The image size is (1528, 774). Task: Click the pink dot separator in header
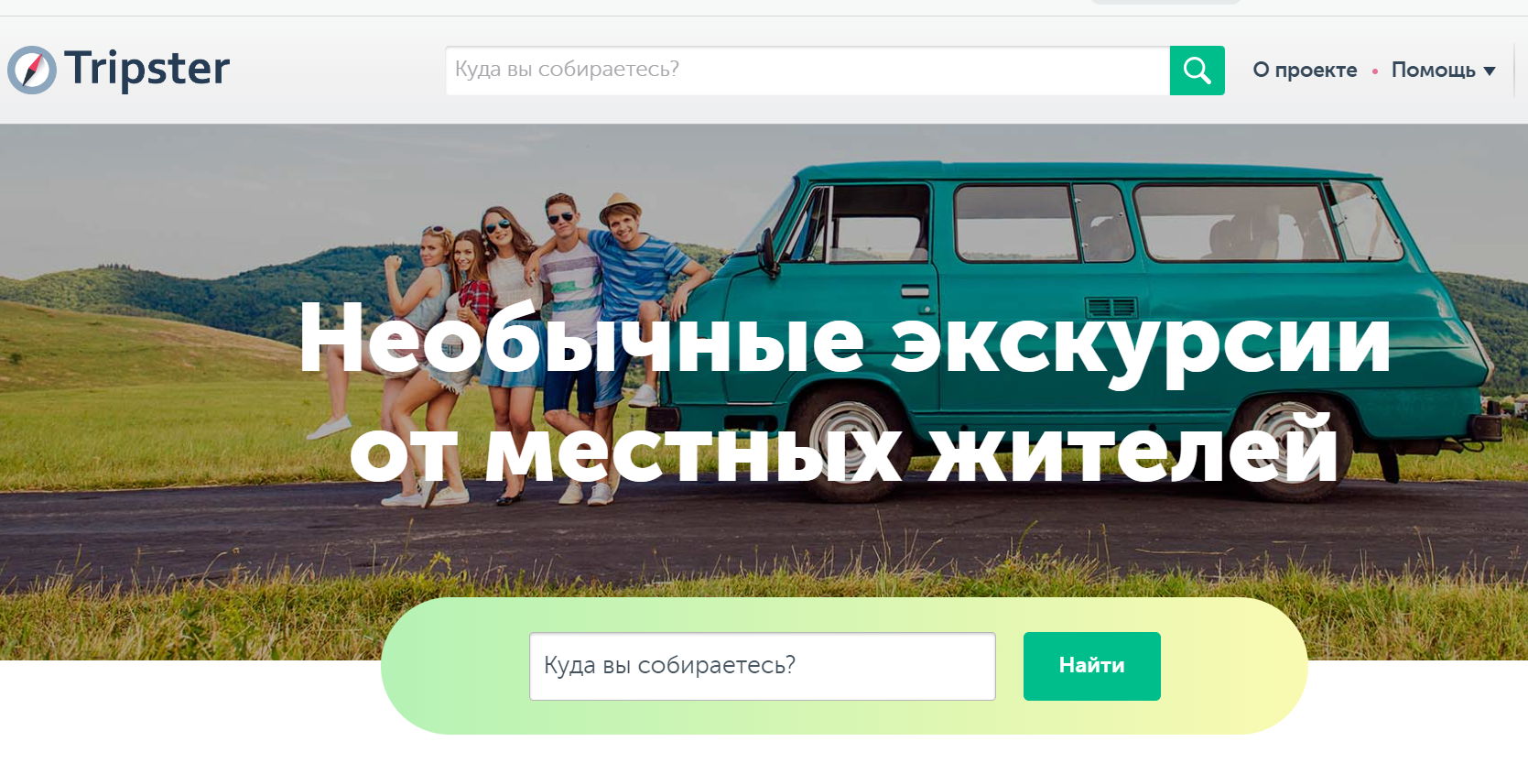pos(1374,71)
